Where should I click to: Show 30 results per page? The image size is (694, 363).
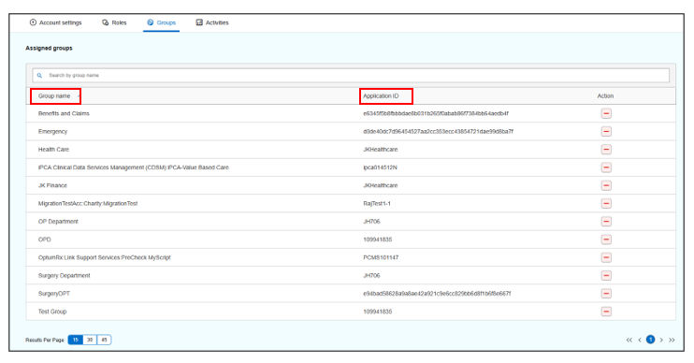pyautogui.click(x=90, y=340)
